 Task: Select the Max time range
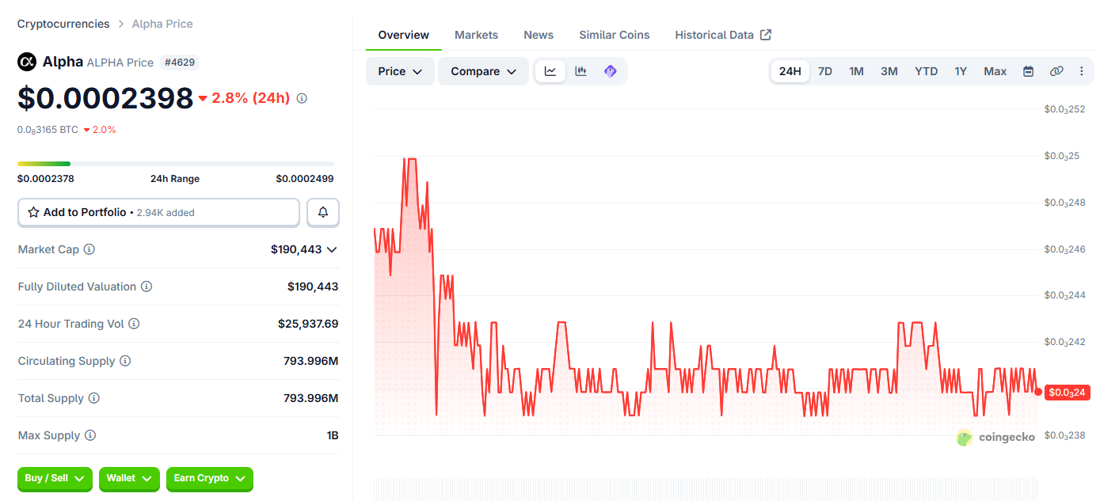click(995, 71)
